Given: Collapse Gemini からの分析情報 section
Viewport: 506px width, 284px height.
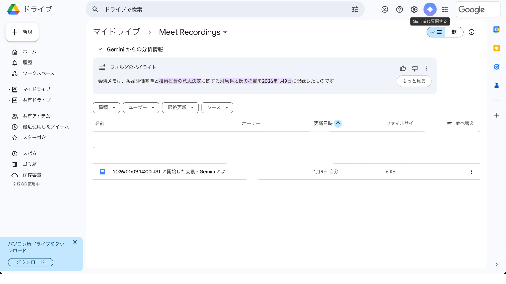Looking at the screenshot, I should (100, 49).
